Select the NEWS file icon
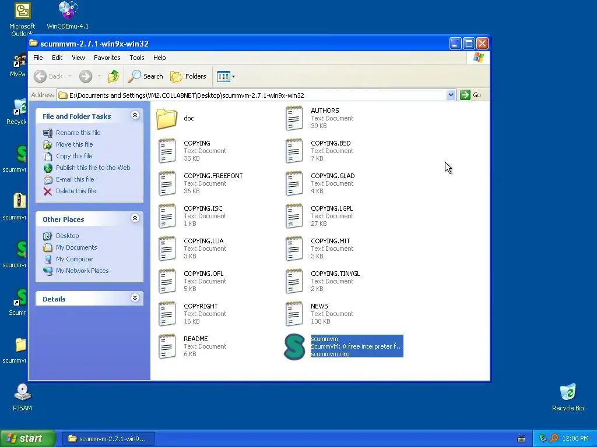 coord(294,314)
